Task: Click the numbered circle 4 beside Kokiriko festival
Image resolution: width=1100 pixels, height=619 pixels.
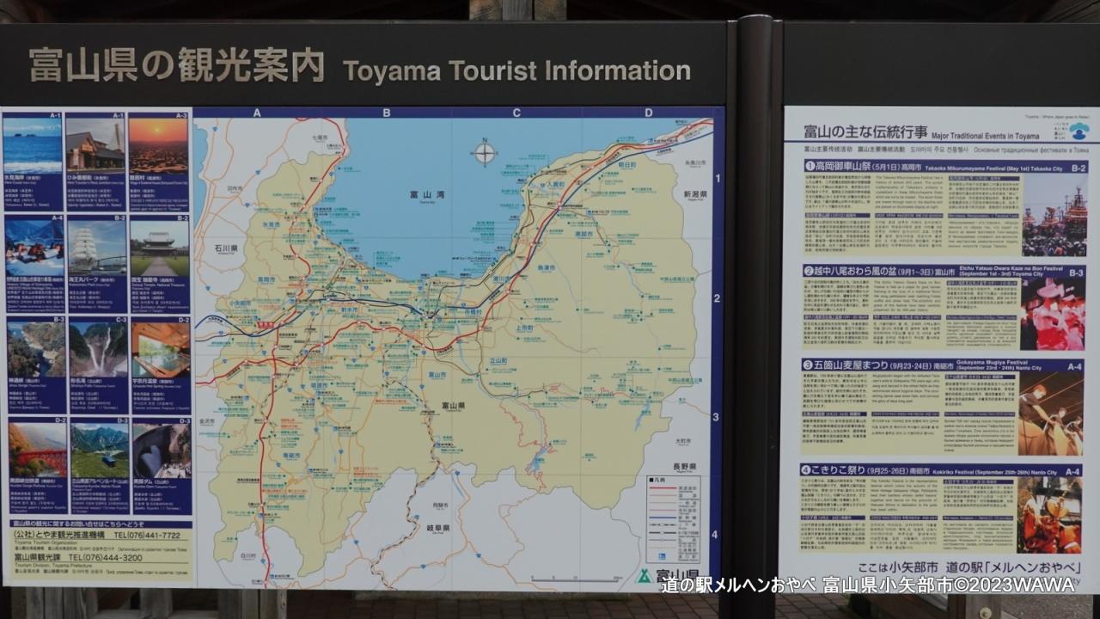Action: tap(808, 470)
